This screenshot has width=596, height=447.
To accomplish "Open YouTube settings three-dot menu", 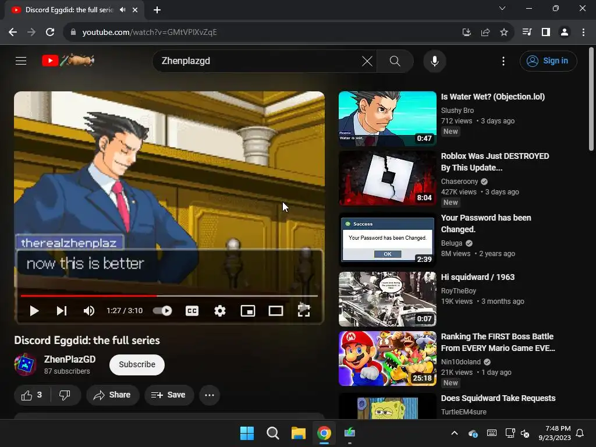I will [503, 61].
